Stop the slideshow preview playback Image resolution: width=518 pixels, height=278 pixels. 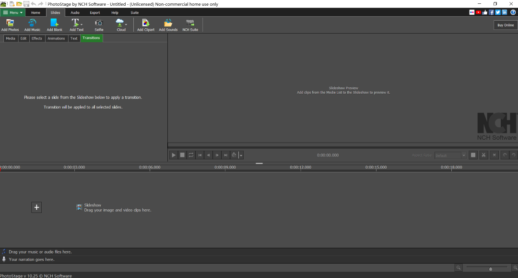point(182,155)
